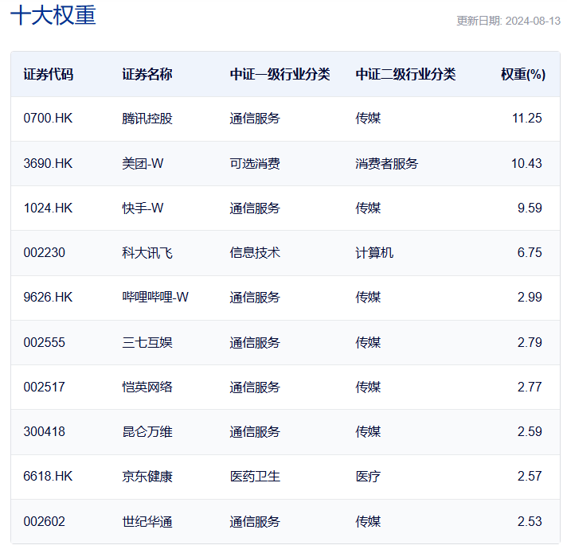This screenshot has width=567, height=553.
Task: Click the 十大权重 heading
Action: [x=53, y=16]
